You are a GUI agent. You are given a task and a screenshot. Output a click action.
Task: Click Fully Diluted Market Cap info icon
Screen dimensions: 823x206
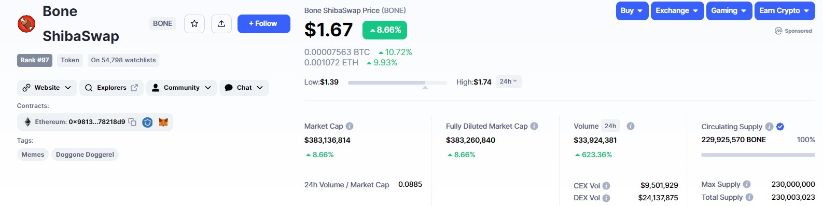coord(534,126)
